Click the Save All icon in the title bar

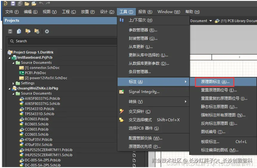tap(20, 3)
